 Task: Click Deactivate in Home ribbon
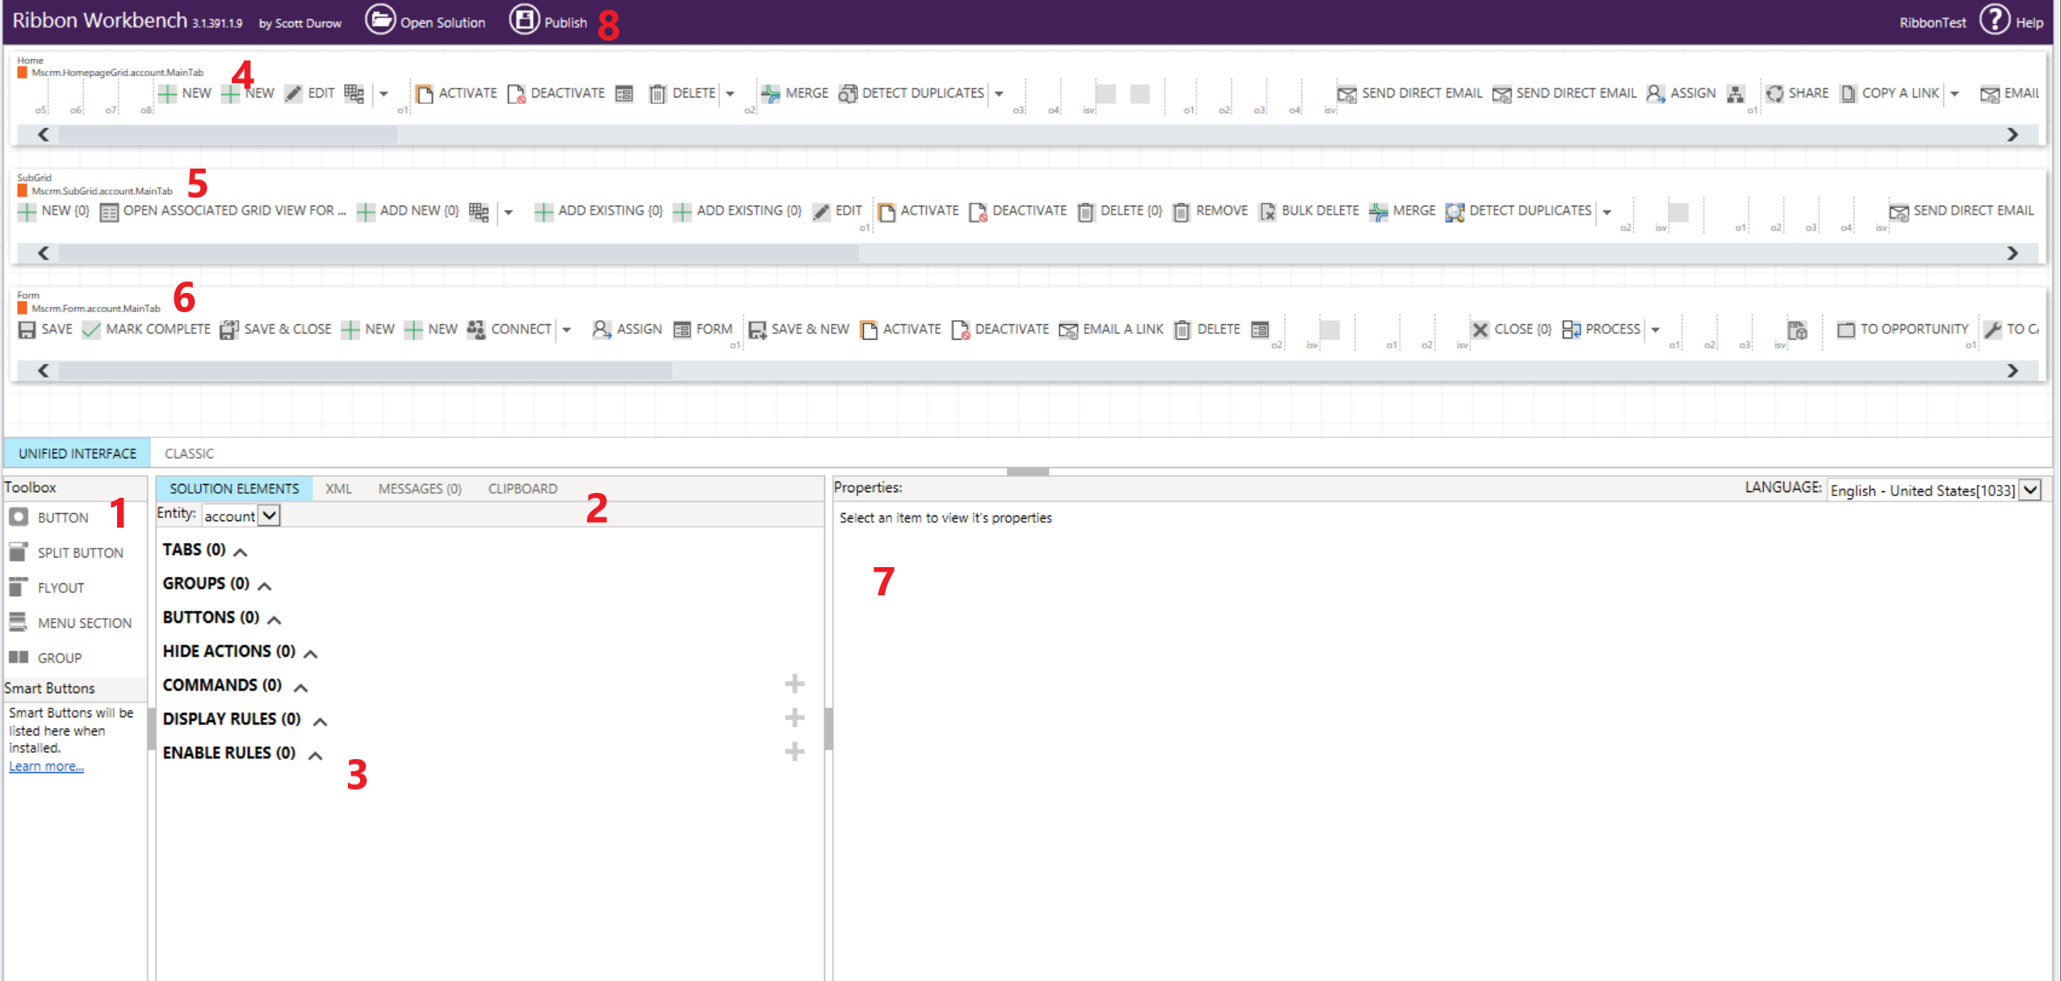tap(556, 94)
